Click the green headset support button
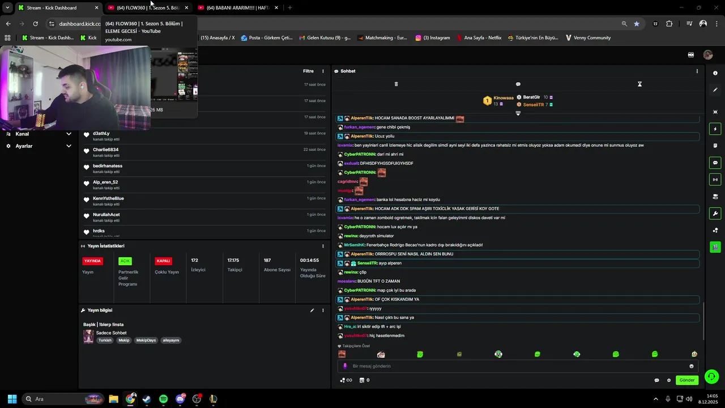The width and height of the screenshot is (725, 408). 712,376
